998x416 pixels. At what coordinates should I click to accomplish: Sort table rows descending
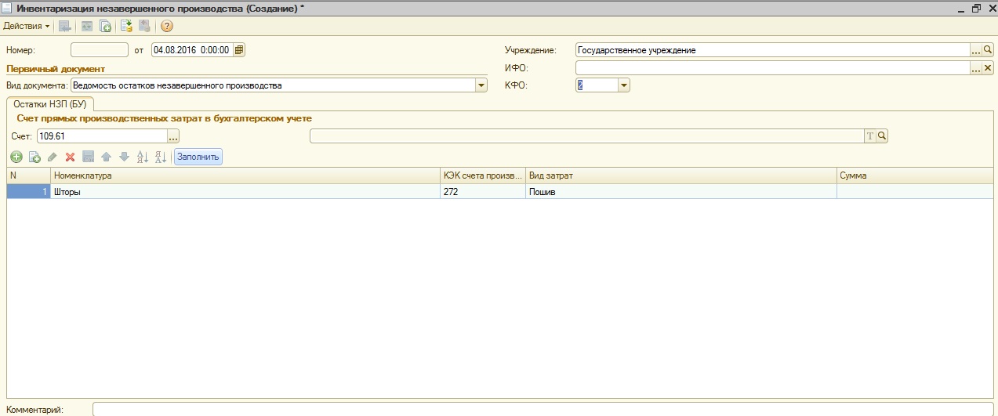click(x=160, y=157)
